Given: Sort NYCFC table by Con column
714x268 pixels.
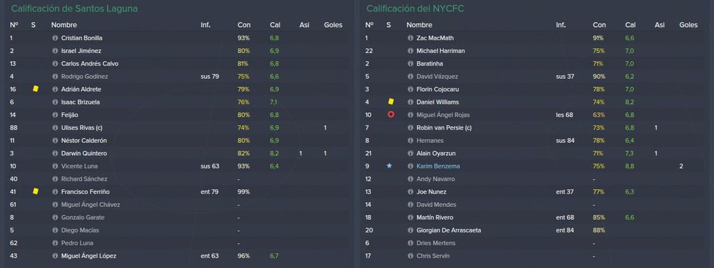Looking at the screenshot, I should coord(599,25).
